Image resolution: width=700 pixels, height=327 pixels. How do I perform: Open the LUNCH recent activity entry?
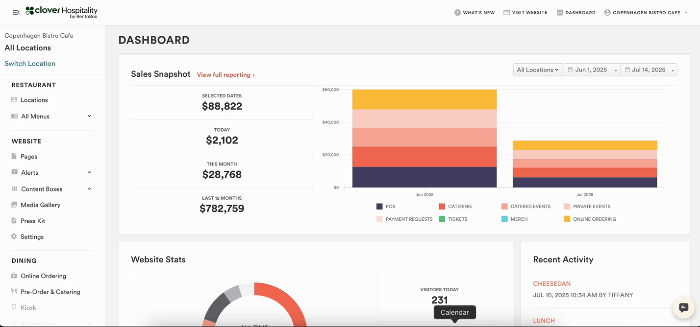point(544,321)
